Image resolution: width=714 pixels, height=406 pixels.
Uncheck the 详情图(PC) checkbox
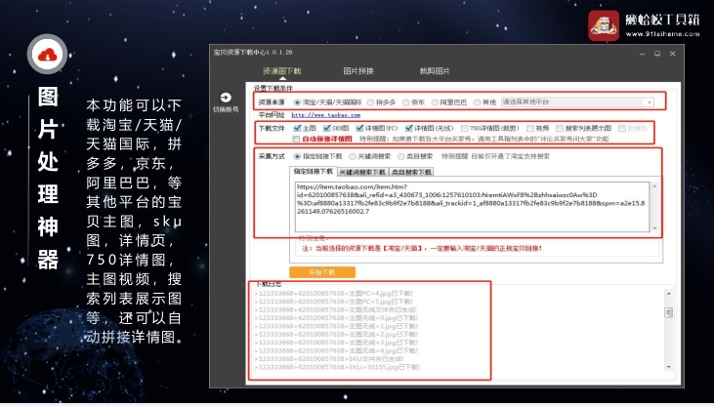point(359,129)
